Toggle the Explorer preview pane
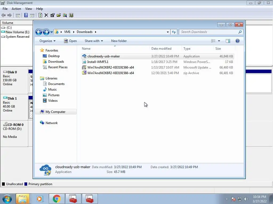This screenshot has width=273, height=204. [228, 41]
